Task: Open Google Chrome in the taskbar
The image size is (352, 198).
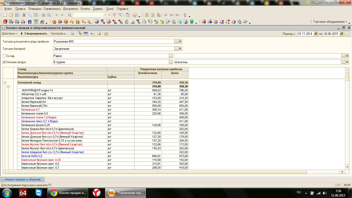Action: (x=68, y=193)
